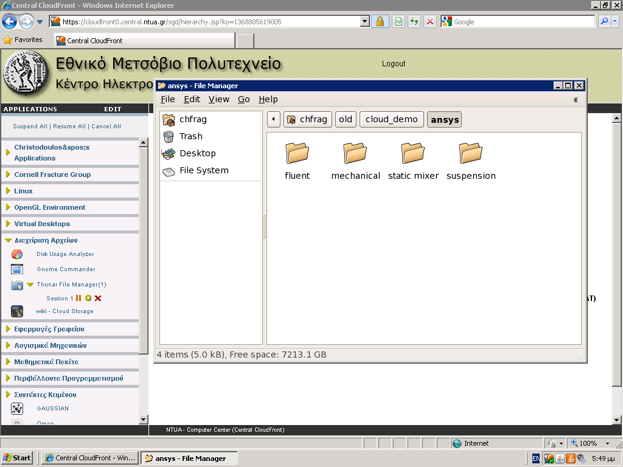Screen dimensions: 623x467
Task: Cancel Session 1 with red X
Action: tap(98, 298)
